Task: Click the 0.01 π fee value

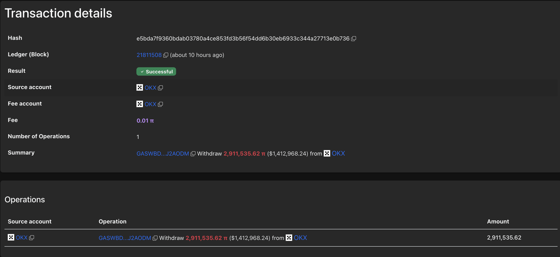Action: pyautogui.click(x=145, y=121)
